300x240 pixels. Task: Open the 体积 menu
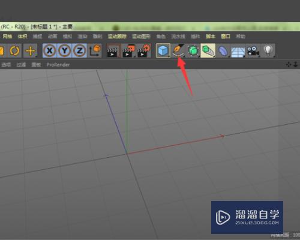(x=22, y=37)
